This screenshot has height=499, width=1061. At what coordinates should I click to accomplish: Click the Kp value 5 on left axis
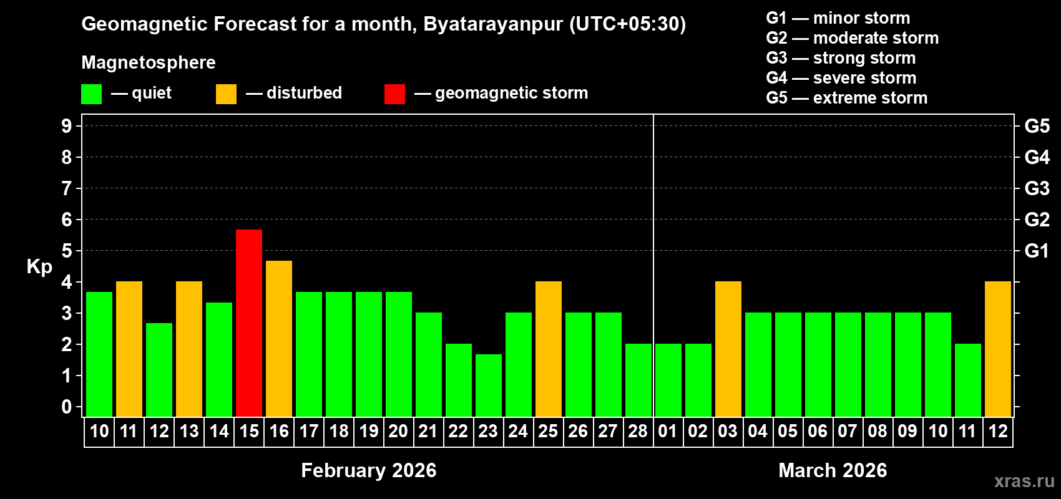point(67,251)
